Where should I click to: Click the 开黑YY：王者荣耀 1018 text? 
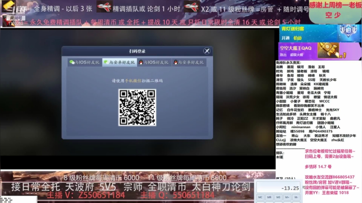pyautogui.click(x=327, y=192)
